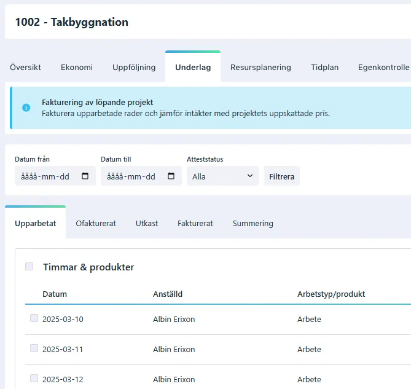Select the Ofakturerat sub-tab
The width and height of the screenshot is (411, 389).
[96, 224]
